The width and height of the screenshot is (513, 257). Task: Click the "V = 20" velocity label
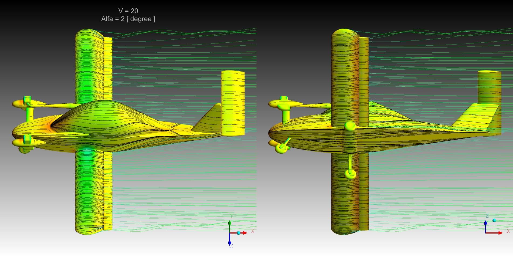click(x=128, y=11)
